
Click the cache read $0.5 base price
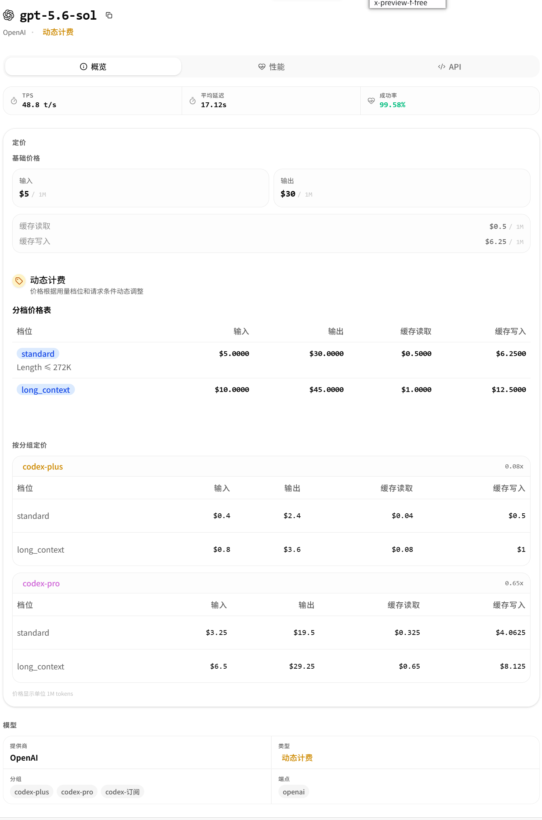coord(498,227)
